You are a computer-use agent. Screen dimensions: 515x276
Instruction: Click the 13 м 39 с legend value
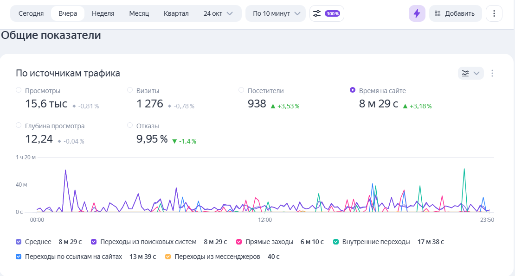142,257
